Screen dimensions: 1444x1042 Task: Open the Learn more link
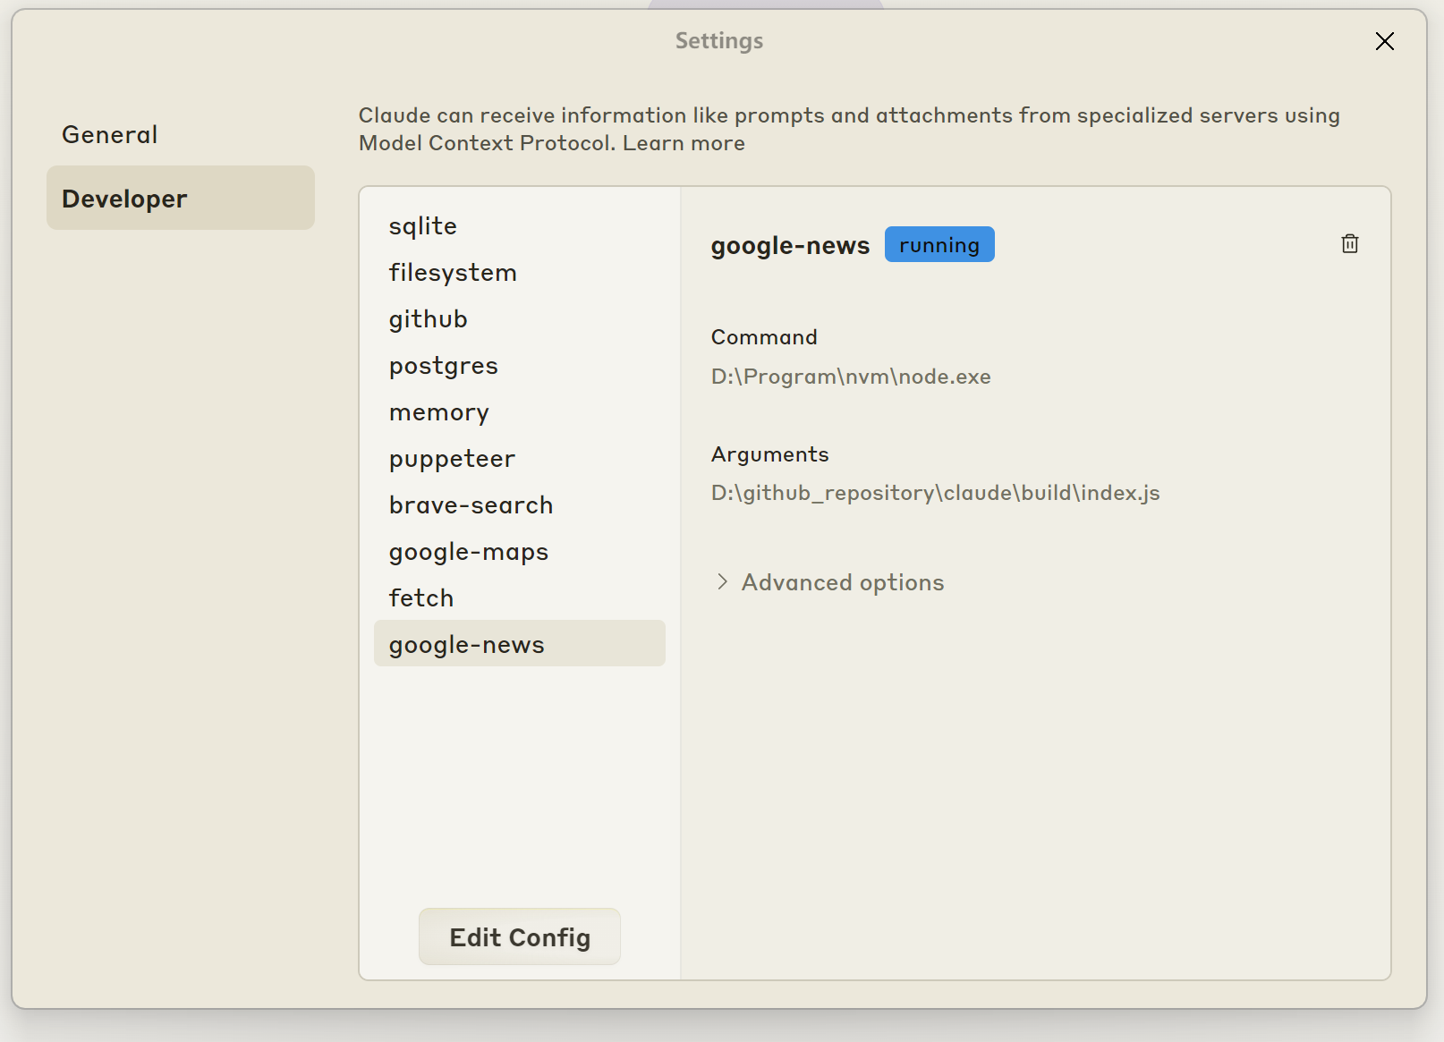pyautogui.click(x=684, y=143)
